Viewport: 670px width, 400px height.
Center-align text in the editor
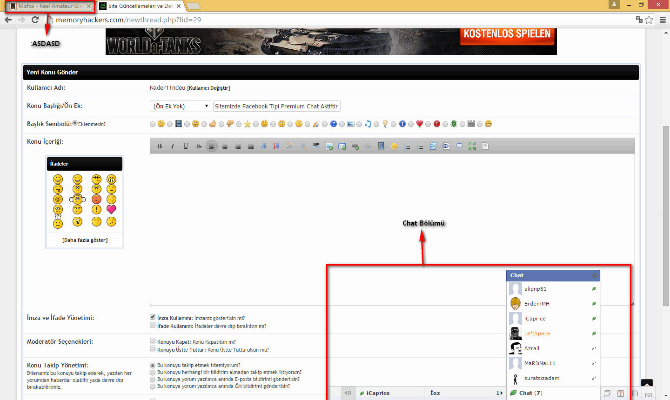point(225,146)
